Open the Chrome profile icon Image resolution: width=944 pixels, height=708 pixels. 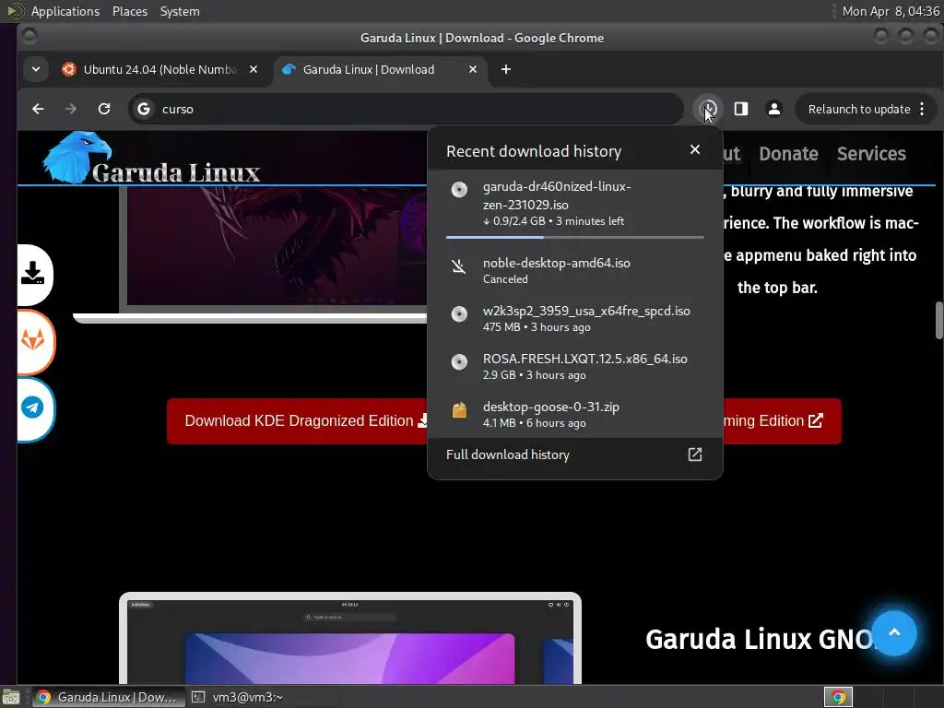click(x=774, y=109)
